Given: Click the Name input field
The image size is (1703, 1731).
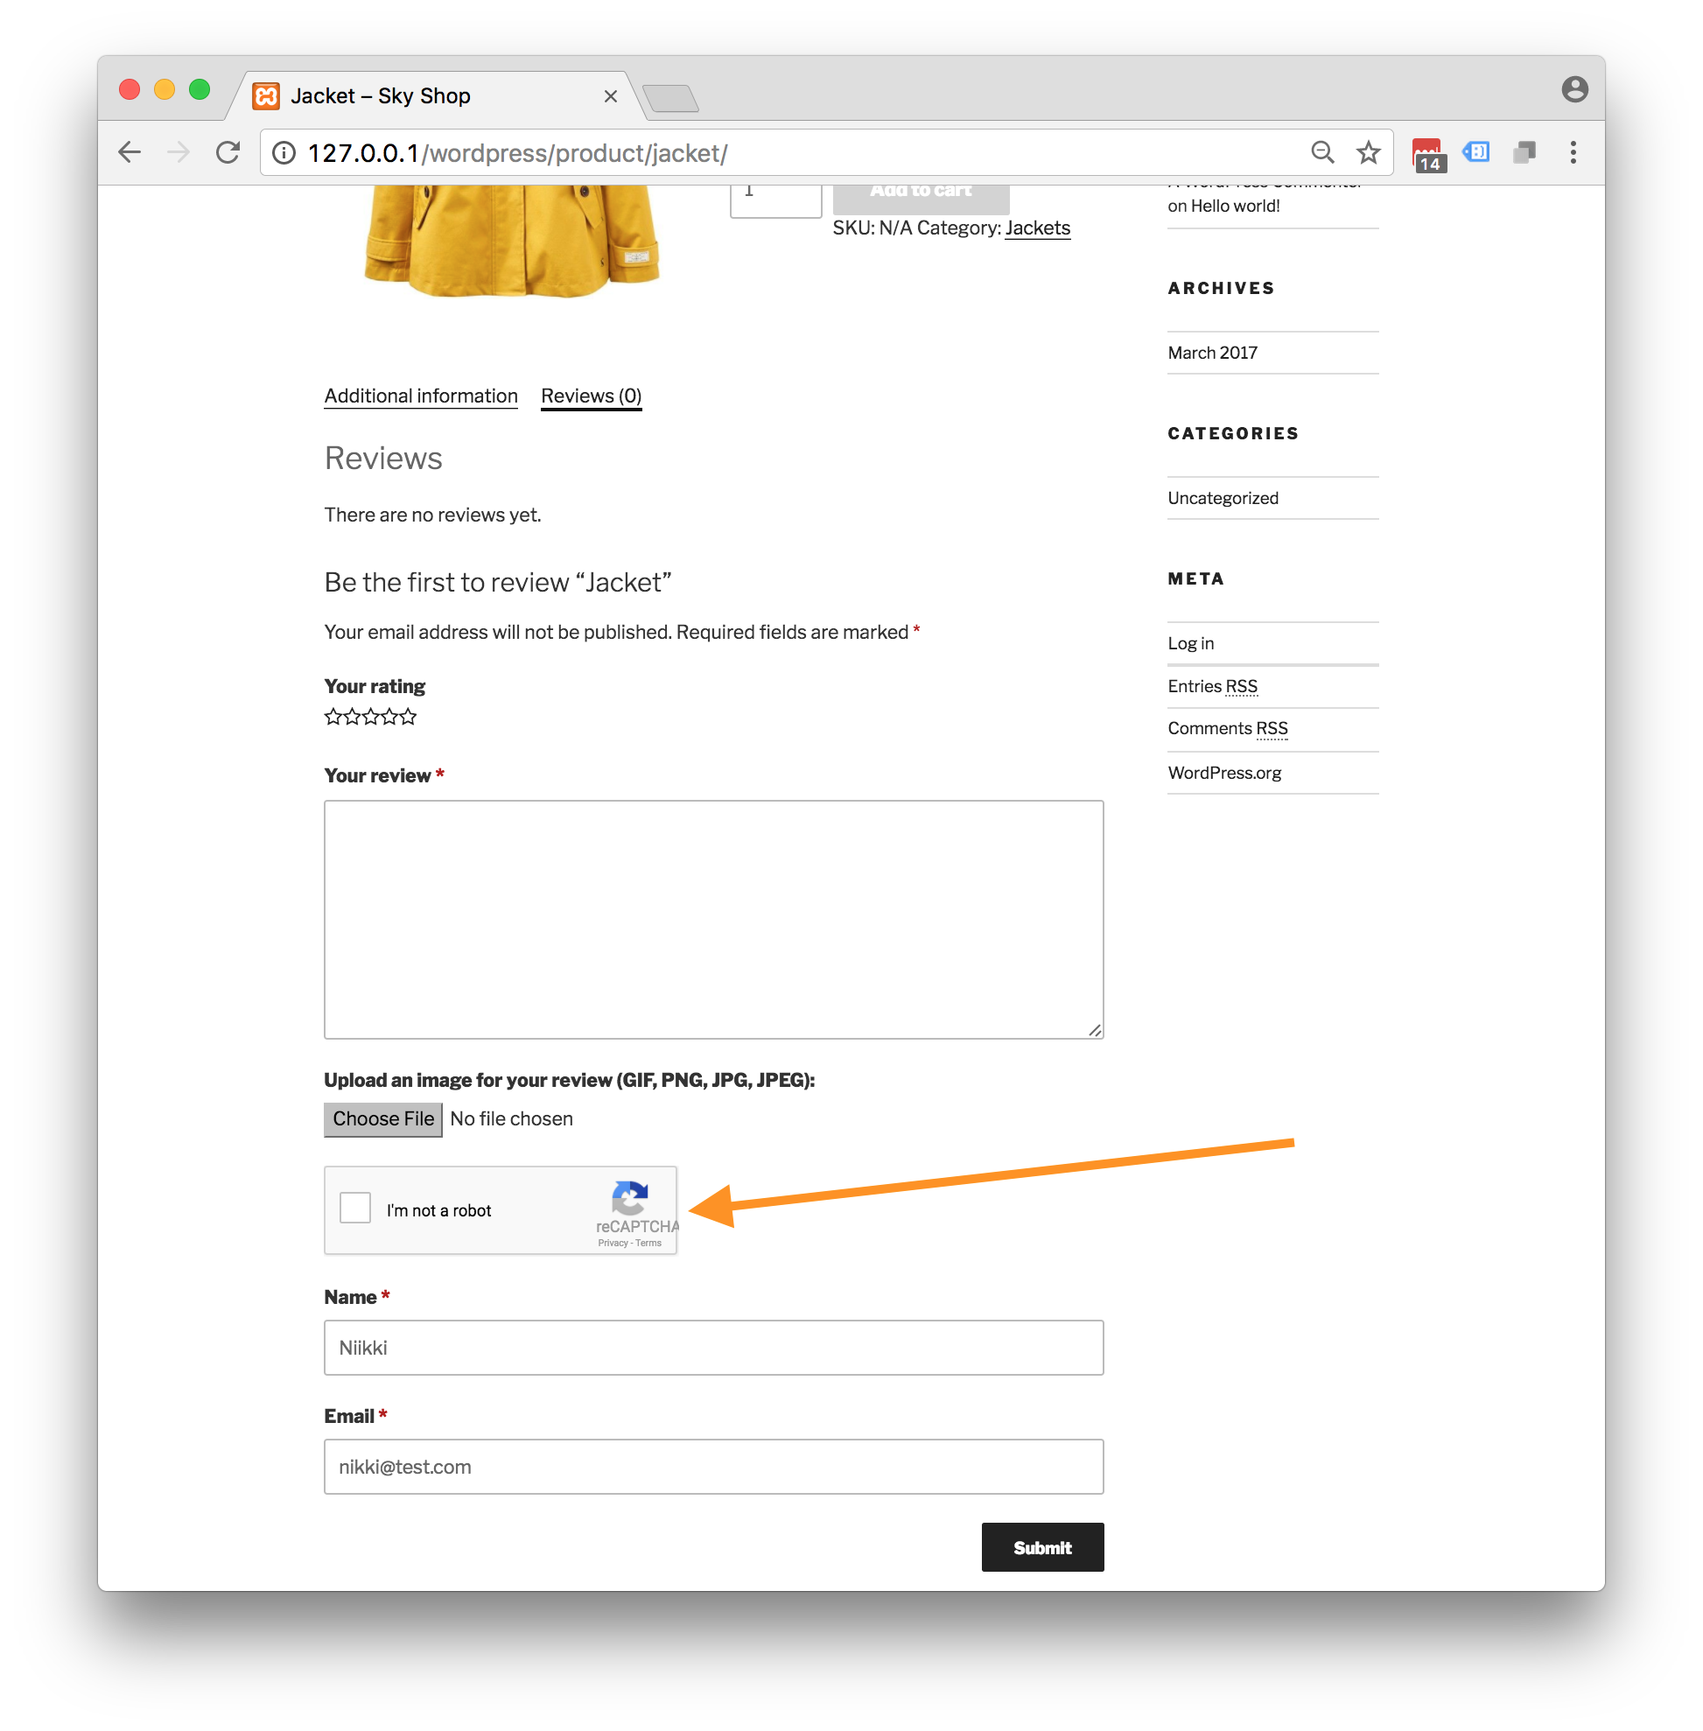Looking at the screenshot, I should [x=712, y=1348].
